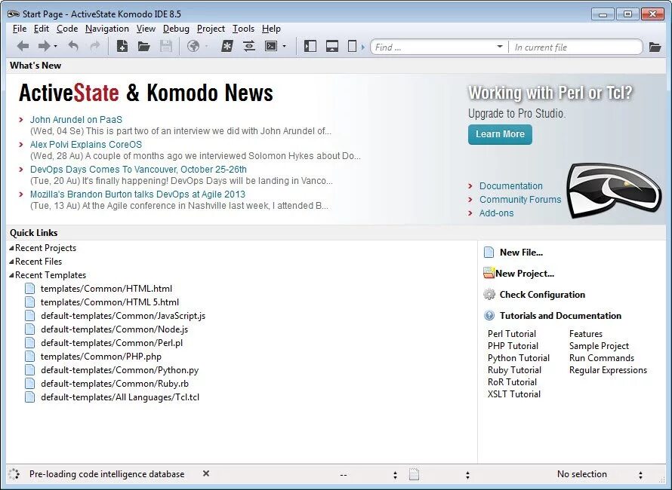The height and width of the screenshot is (490, 672).
Task: Click the Open File folder toolbar icon
Action: click(143, 46)
